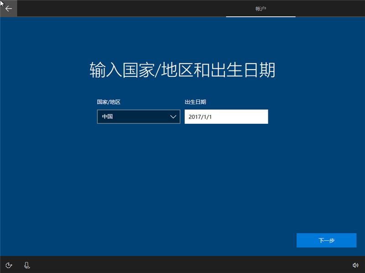Click the chevron arrow beside 中国
365x273 pixels.
(x=173, y=116)
